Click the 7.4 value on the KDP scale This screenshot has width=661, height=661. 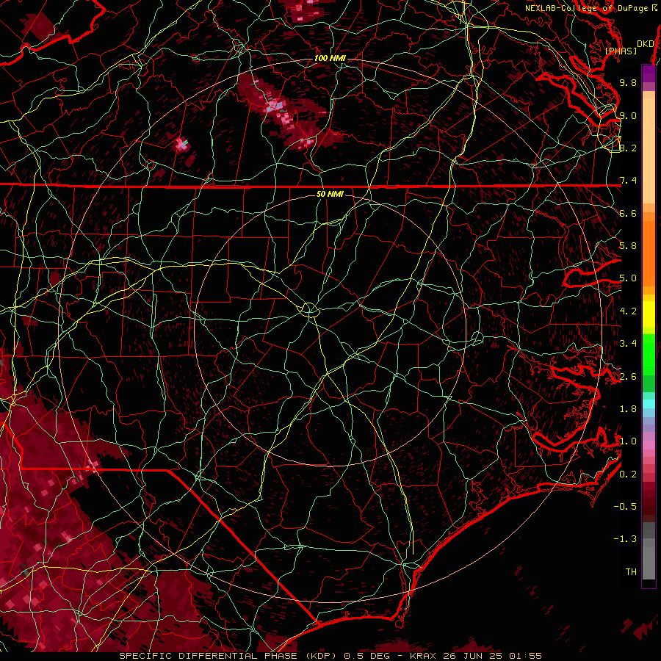tap(628, 181)
